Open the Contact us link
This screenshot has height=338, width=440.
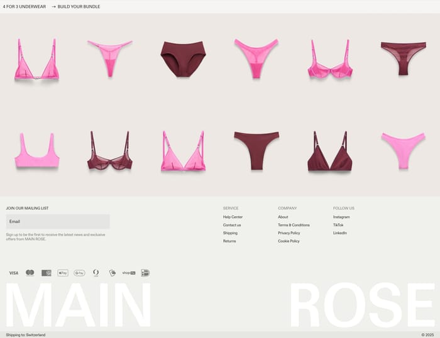tap(232, 225)
